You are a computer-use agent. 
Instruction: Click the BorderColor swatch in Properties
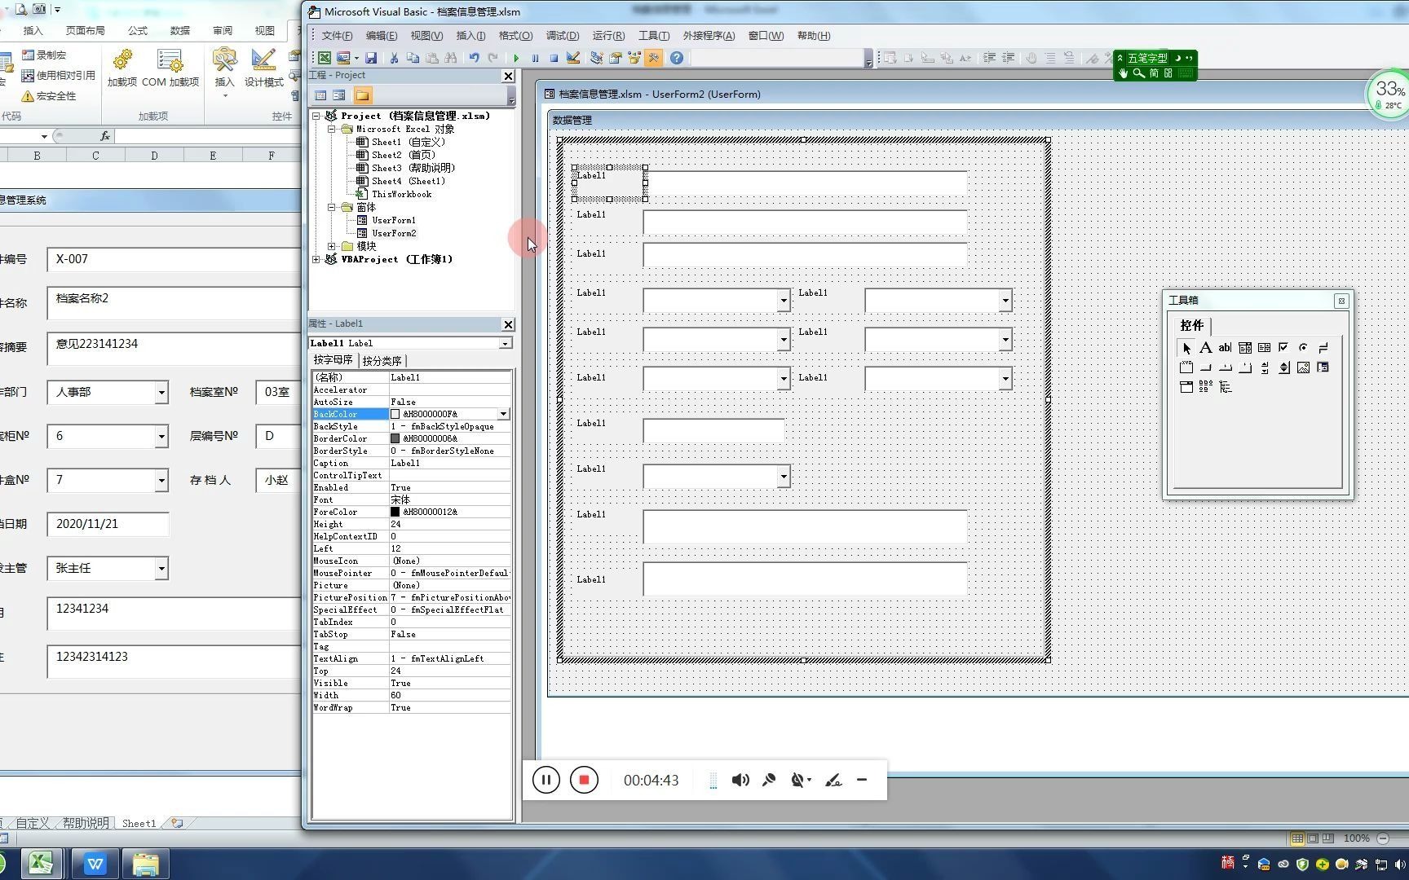coord(395,438)
